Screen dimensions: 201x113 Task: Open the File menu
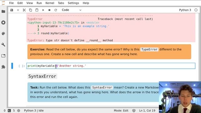click(11, 3)
